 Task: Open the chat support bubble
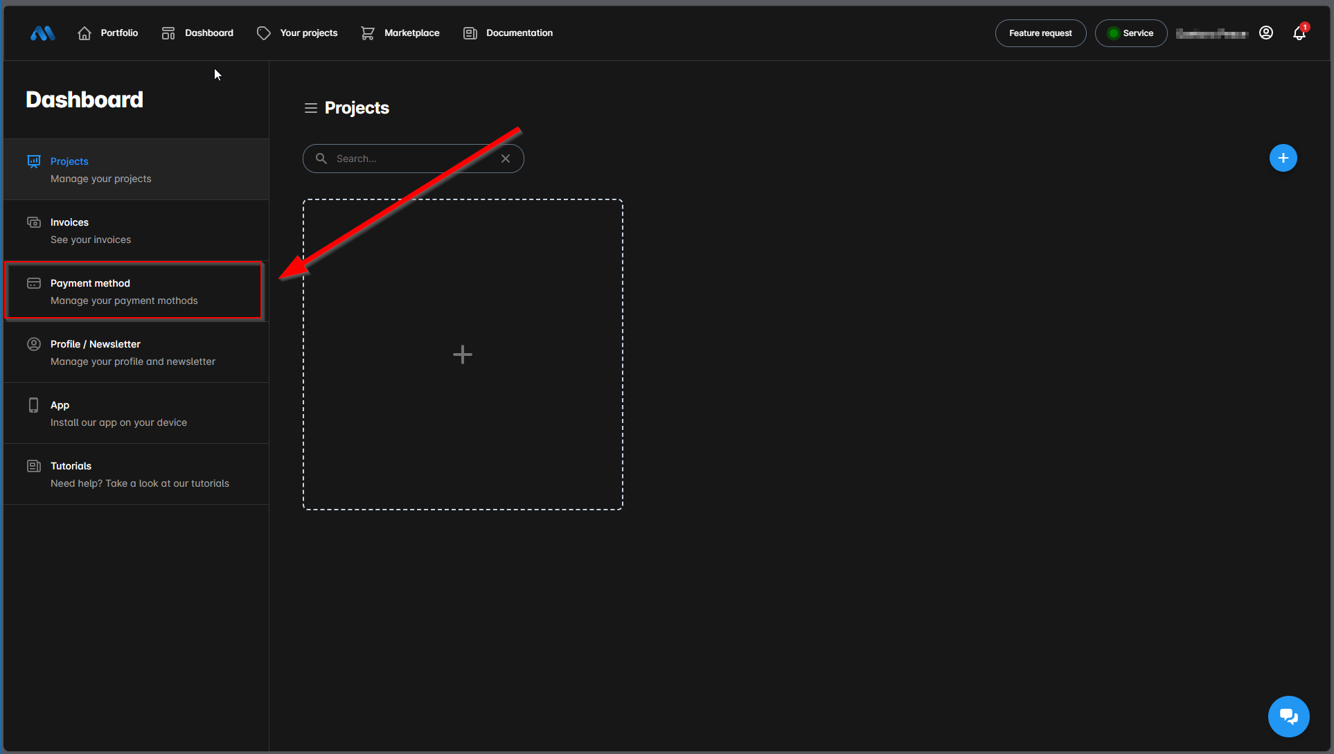click(x=1288, y=716)
